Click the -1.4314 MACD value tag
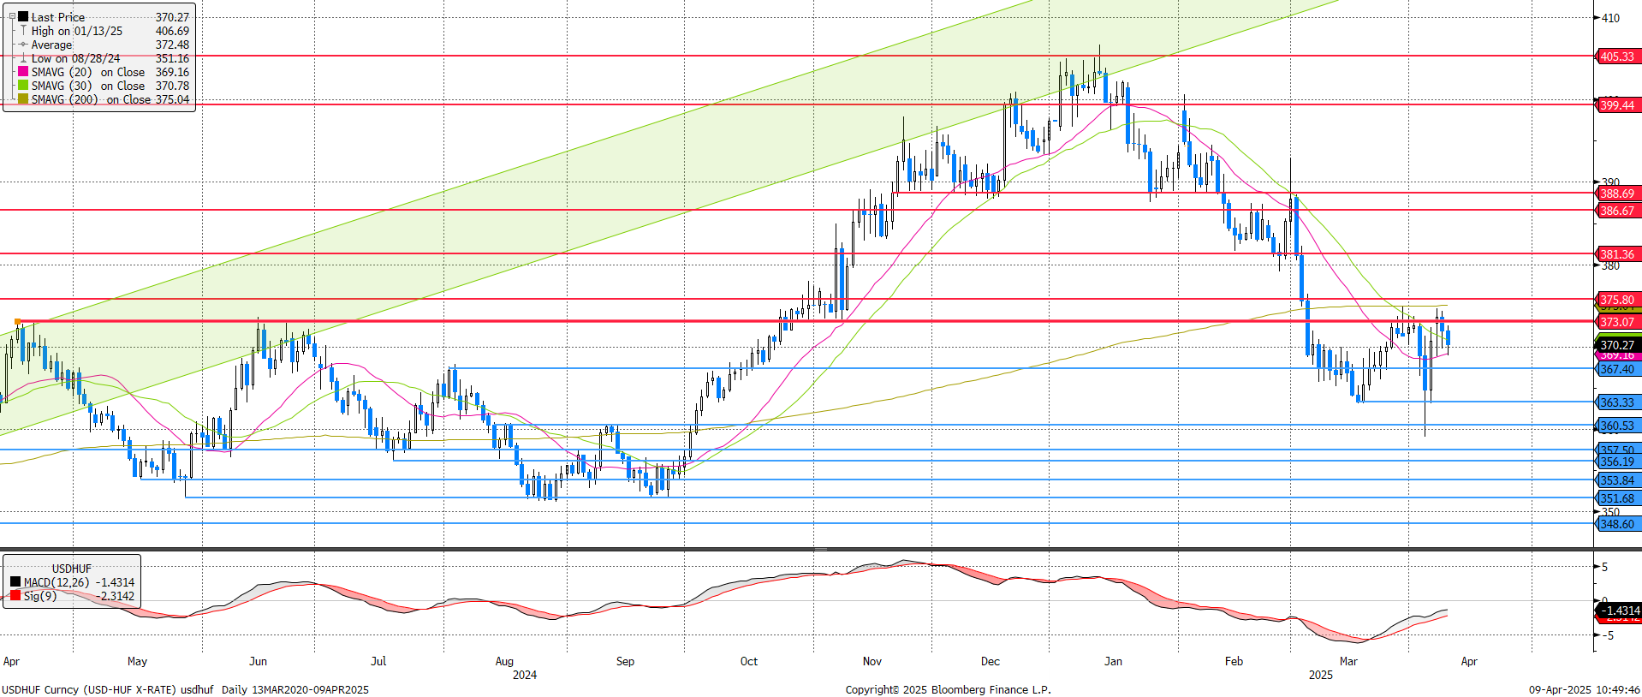 coord(1620,611)
